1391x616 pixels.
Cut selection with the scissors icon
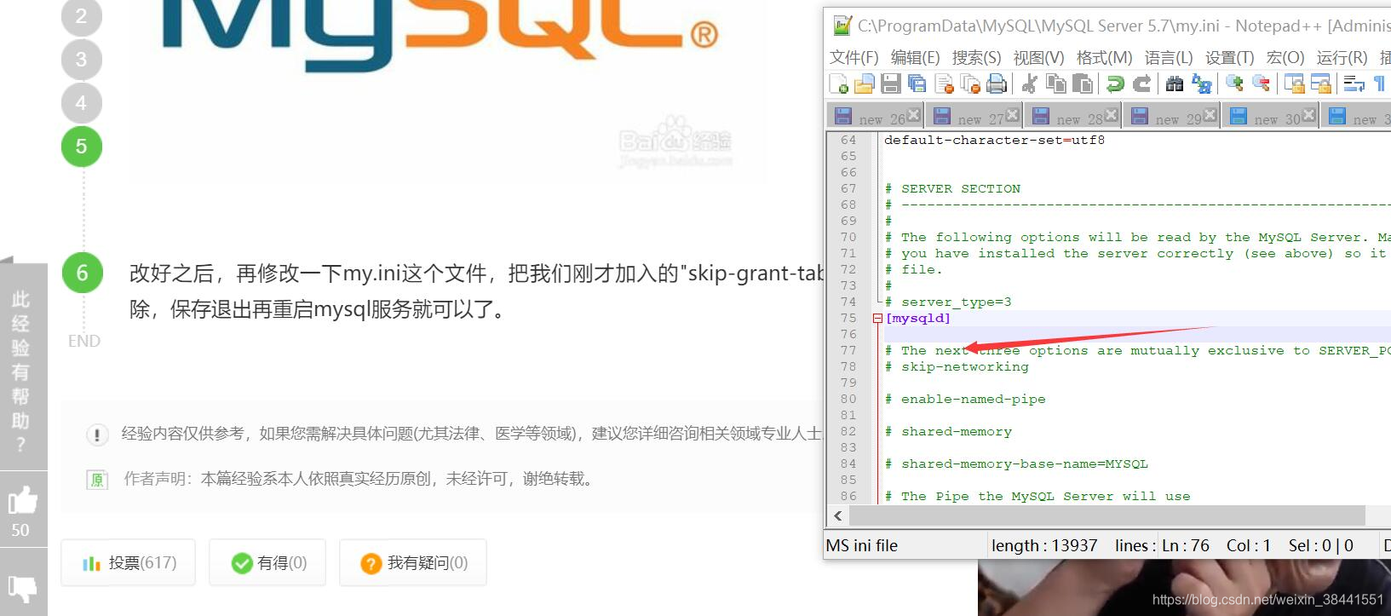coord(1030,83)
